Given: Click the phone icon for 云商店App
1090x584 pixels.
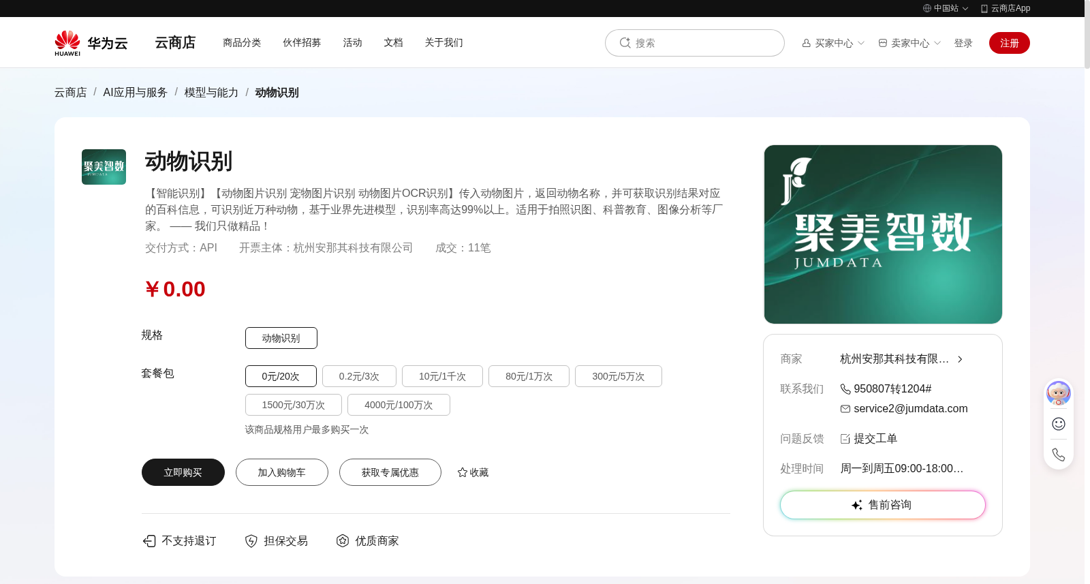Looking at the screenshot, I should click(984, 8).
